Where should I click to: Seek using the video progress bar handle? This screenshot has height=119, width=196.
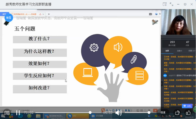[90, 112]
